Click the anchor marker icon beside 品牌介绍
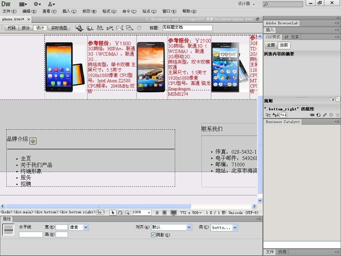Image resolution: width=341 pixels, height=256 pixels. coord(33,141)
